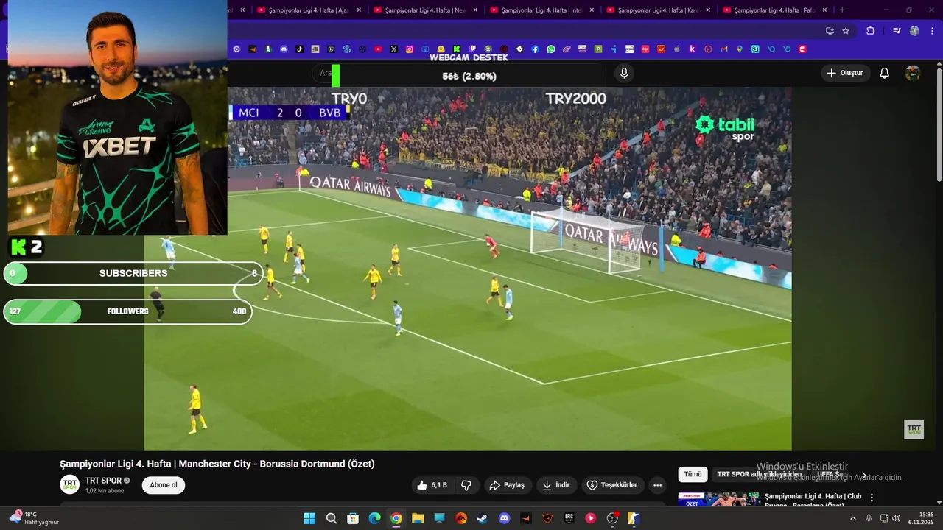Switch to the Şampiyonlar Ligi 4. Hafta | Kara tab

pyautogui.click(x=657, y=10)
